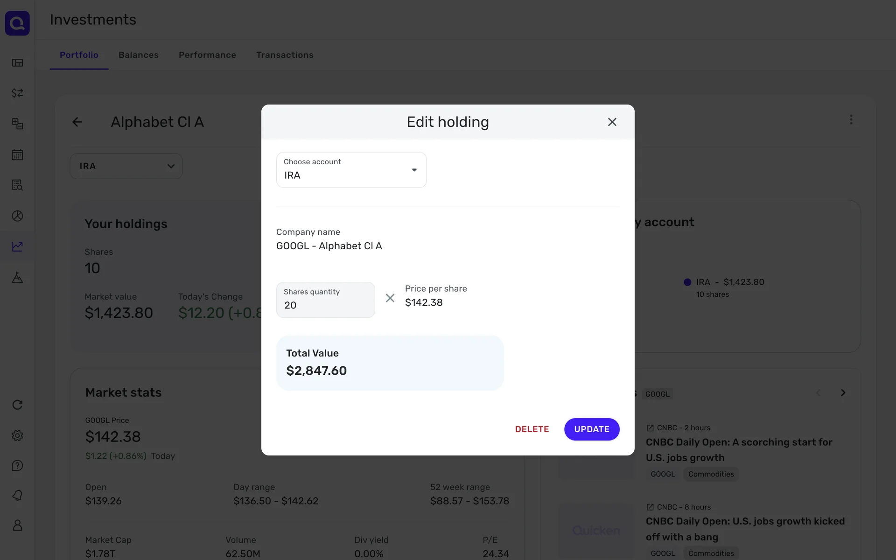Click the Shares quantity input field
Screen dimensions: 896x560
(x=325, y=300)
